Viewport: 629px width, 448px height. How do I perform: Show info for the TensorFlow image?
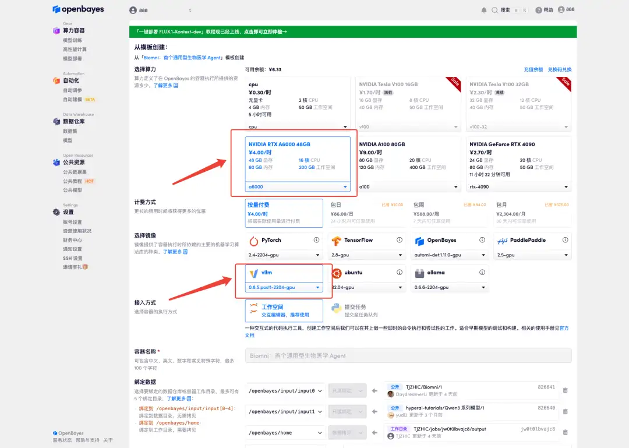(400, 240)
